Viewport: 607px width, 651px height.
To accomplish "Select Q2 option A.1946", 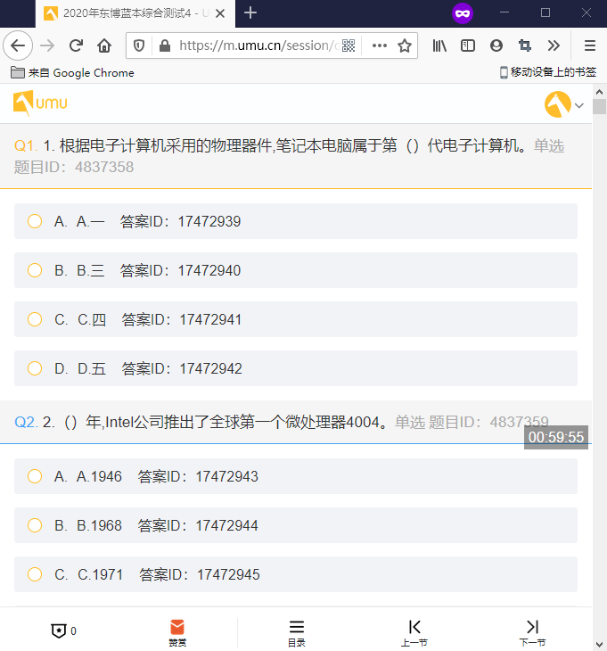I will coord(295,476).
